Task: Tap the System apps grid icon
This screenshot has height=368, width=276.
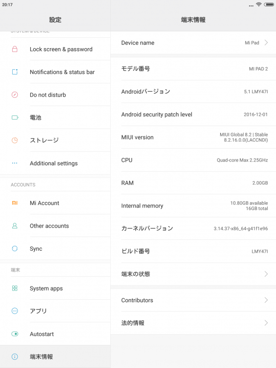Action: 15,288
